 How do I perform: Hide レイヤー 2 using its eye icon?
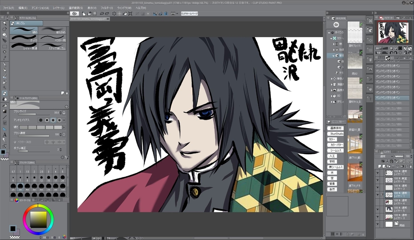point(378,187)
